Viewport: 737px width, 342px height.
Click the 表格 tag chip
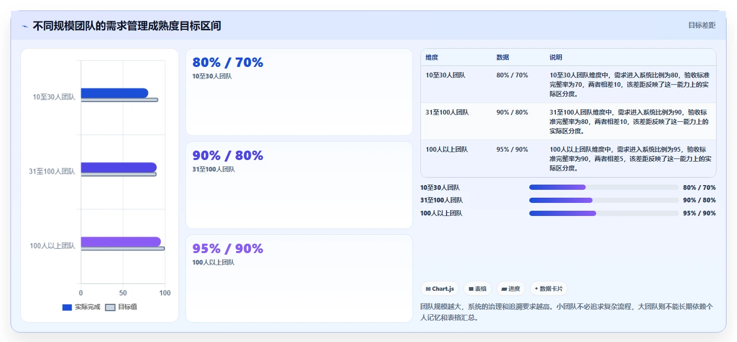click(x=477, y=289)
